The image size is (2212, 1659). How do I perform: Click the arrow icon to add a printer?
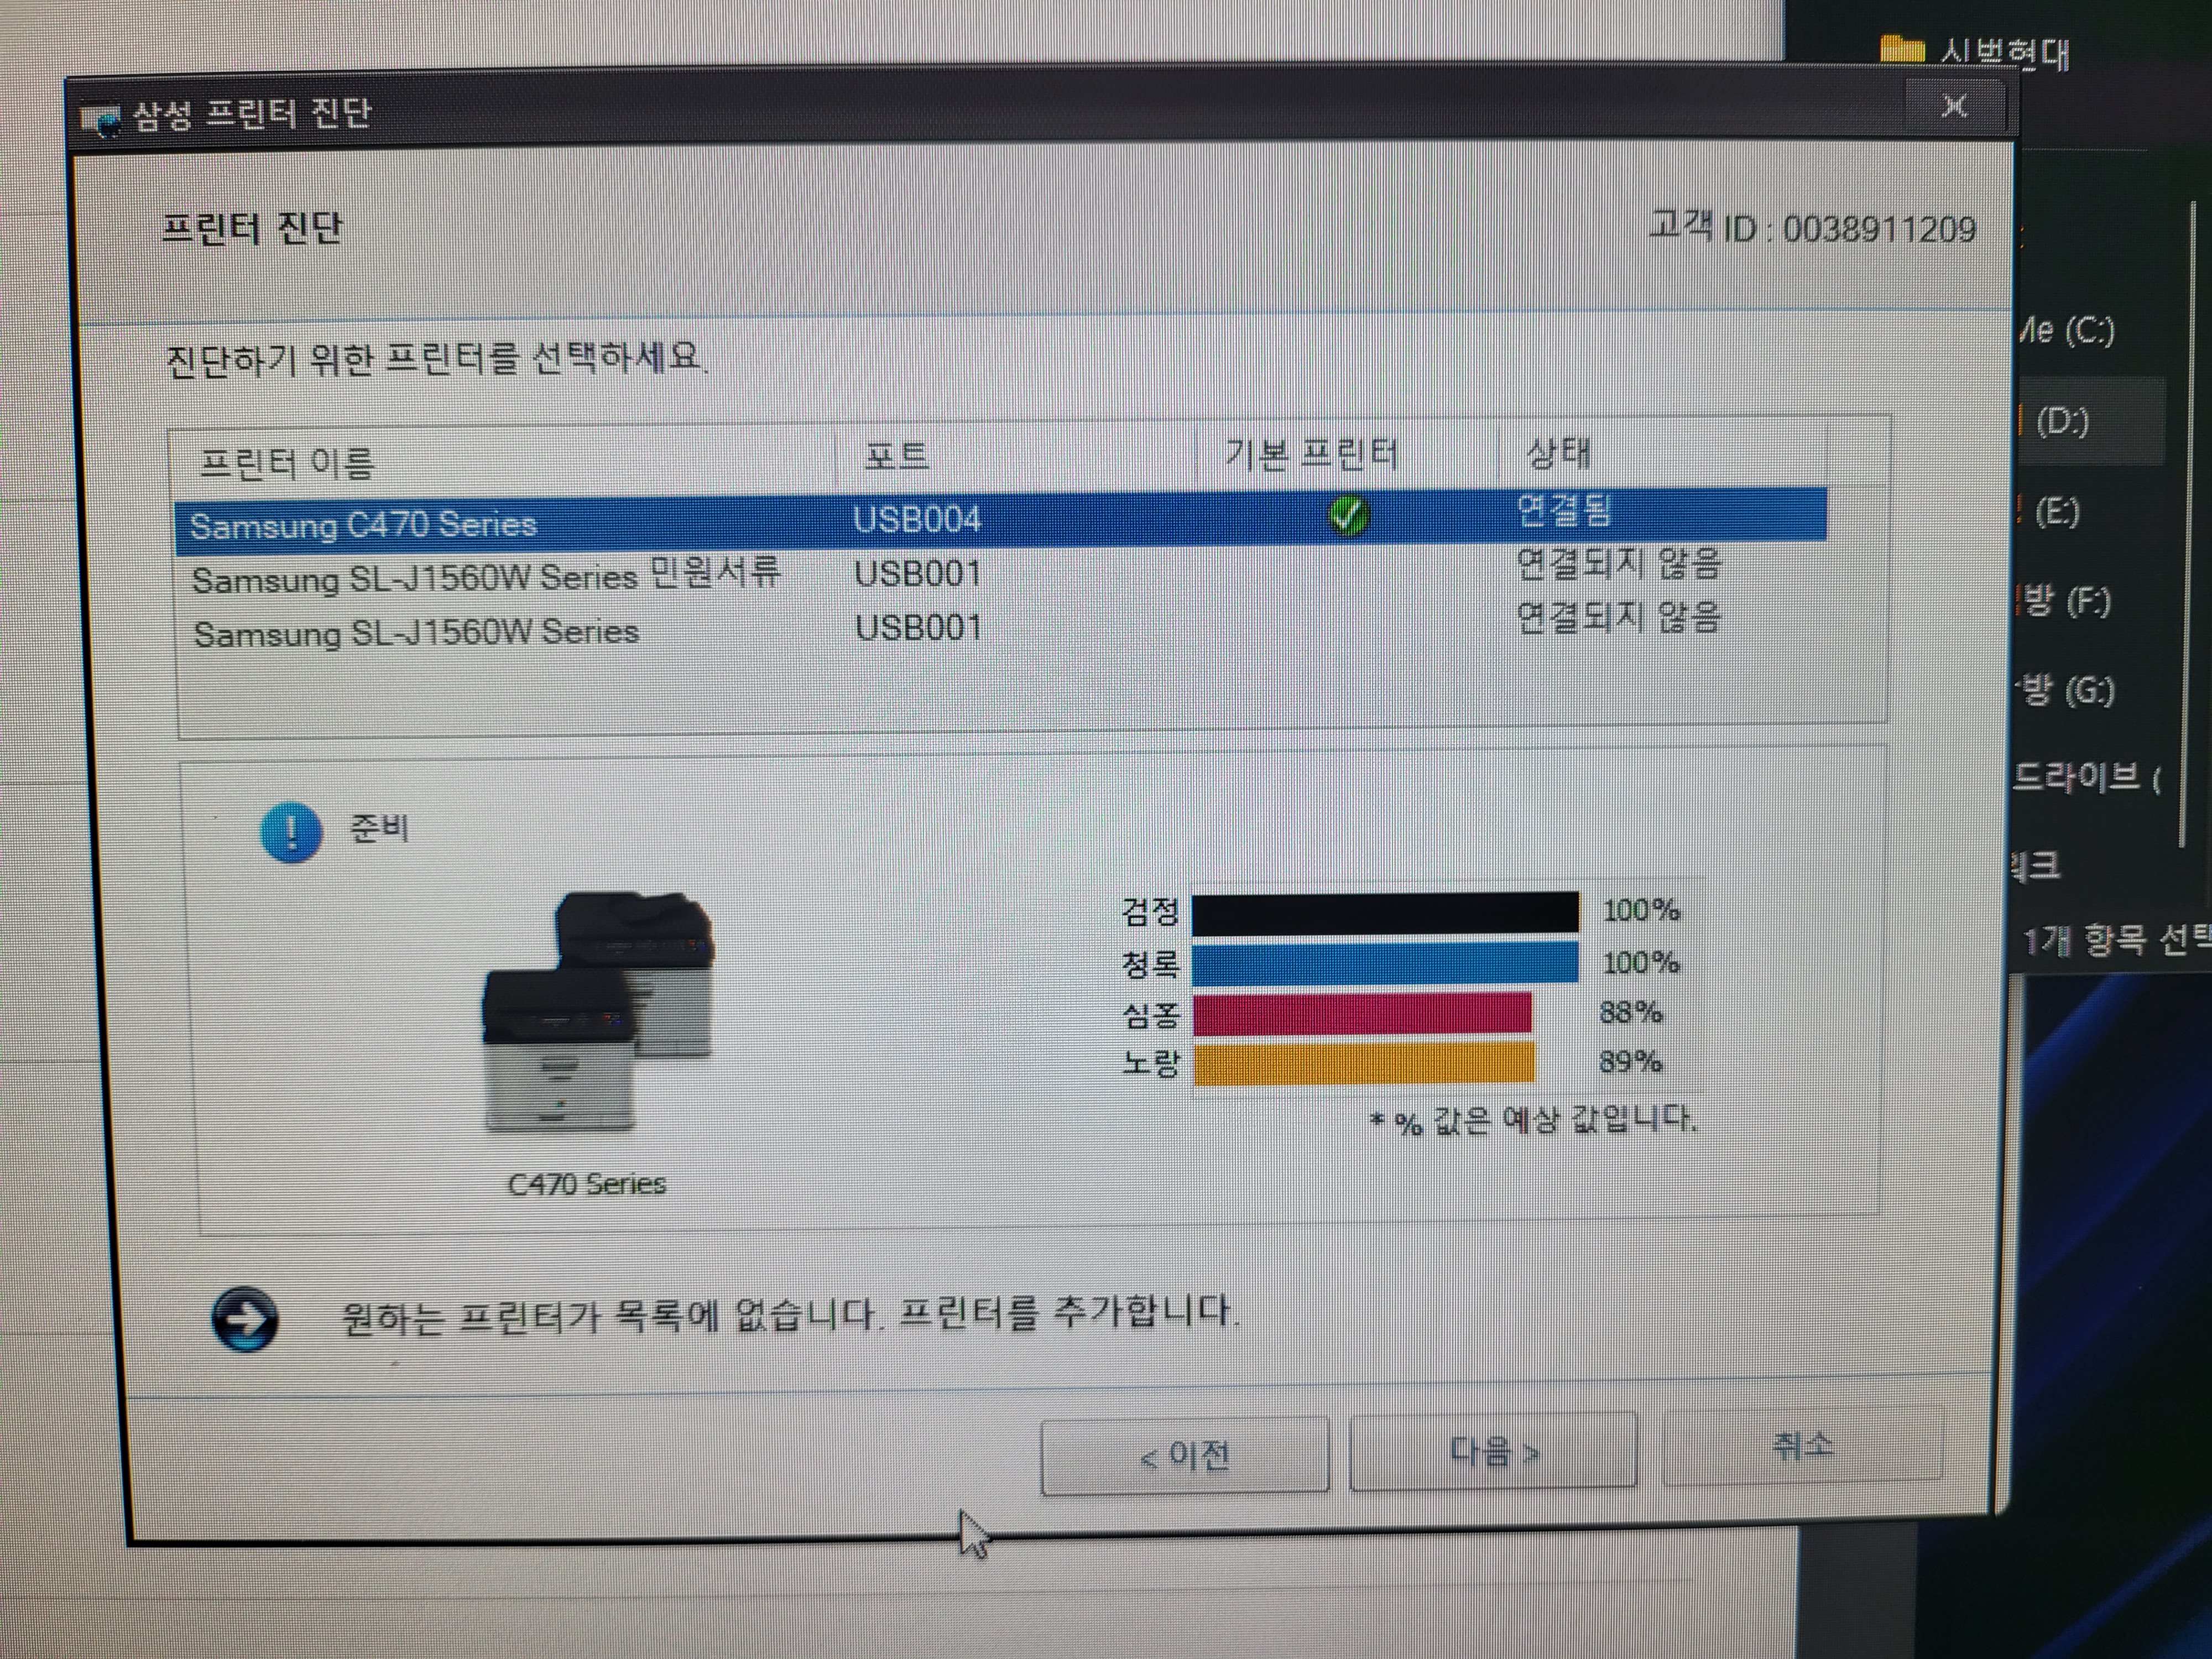(x=245, y=1319)
